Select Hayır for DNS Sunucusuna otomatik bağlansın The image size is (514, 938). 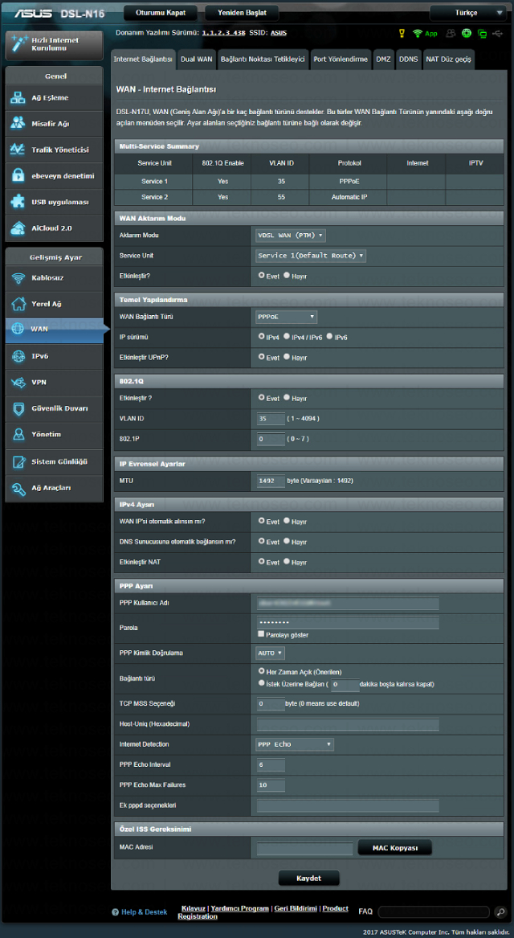click(287, 541)
